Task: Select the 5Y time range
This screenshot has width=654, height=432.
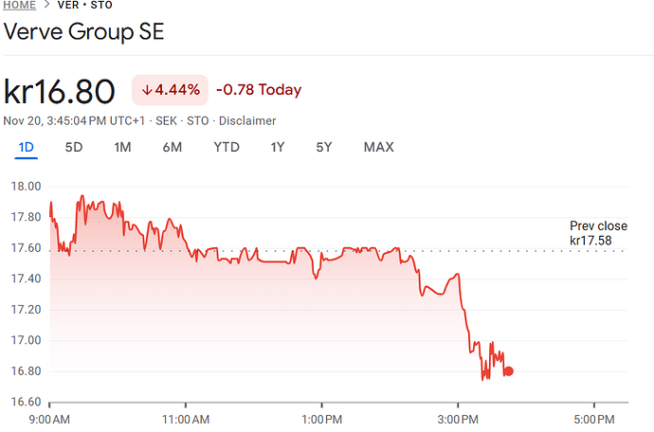Action: [x=324, y=147]
